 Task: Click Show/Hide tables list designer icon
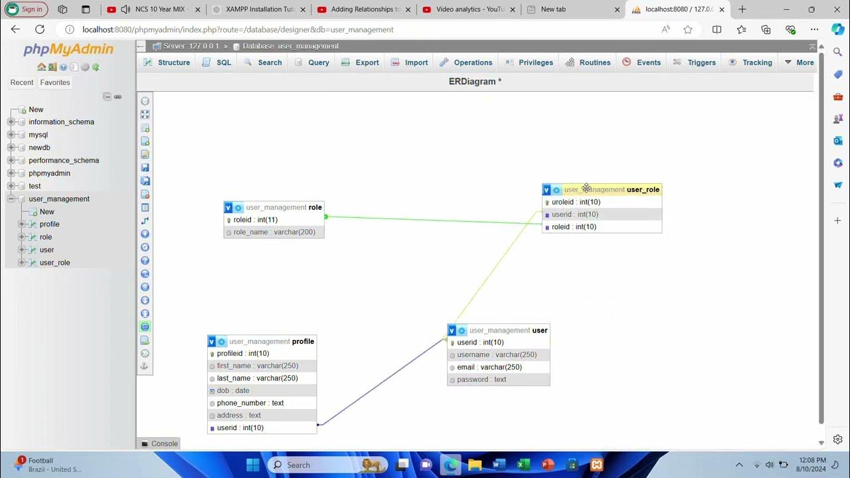(145, 101)
